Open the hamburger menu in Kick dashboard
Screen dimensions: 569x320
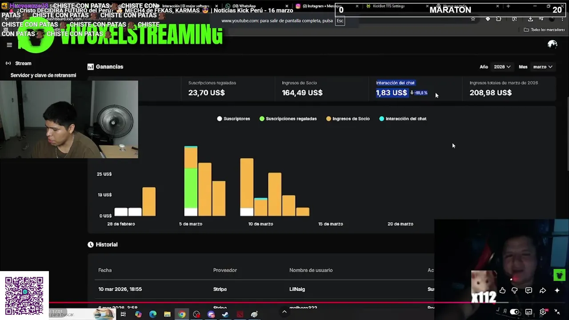tap(9, 45)
